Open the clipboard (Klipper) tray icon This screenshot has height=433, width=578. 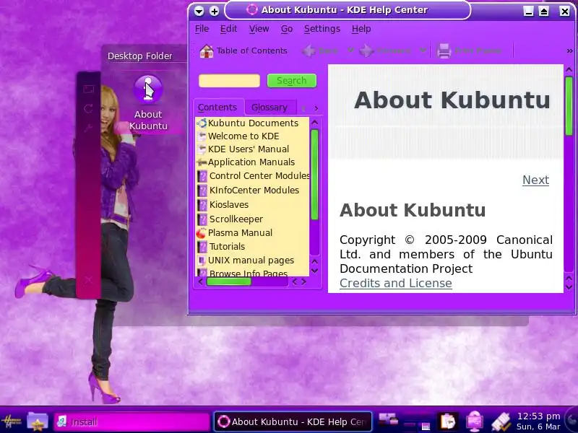tap(448, 421)
